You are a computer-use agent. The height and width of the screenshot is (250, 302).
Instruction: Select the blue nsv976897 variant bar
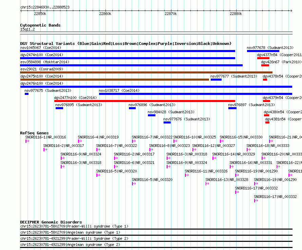[232, 108]
